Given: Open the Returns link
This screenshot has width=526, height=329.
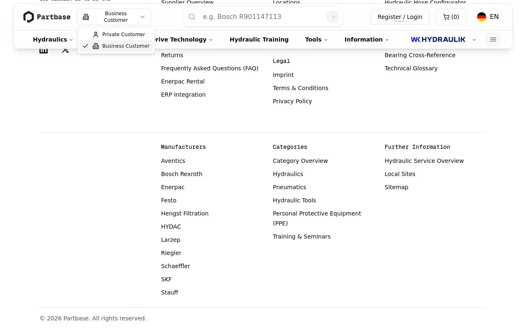Looking at the screenshot, I should tap(172, 55).
